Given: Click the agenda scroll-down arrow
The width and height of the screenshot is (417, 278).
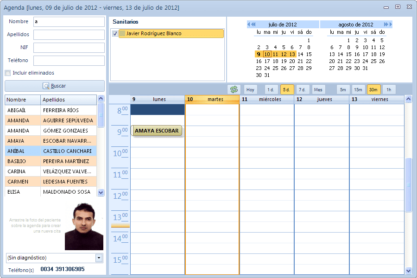Looking at the screenshot, I should pos(409,271).
